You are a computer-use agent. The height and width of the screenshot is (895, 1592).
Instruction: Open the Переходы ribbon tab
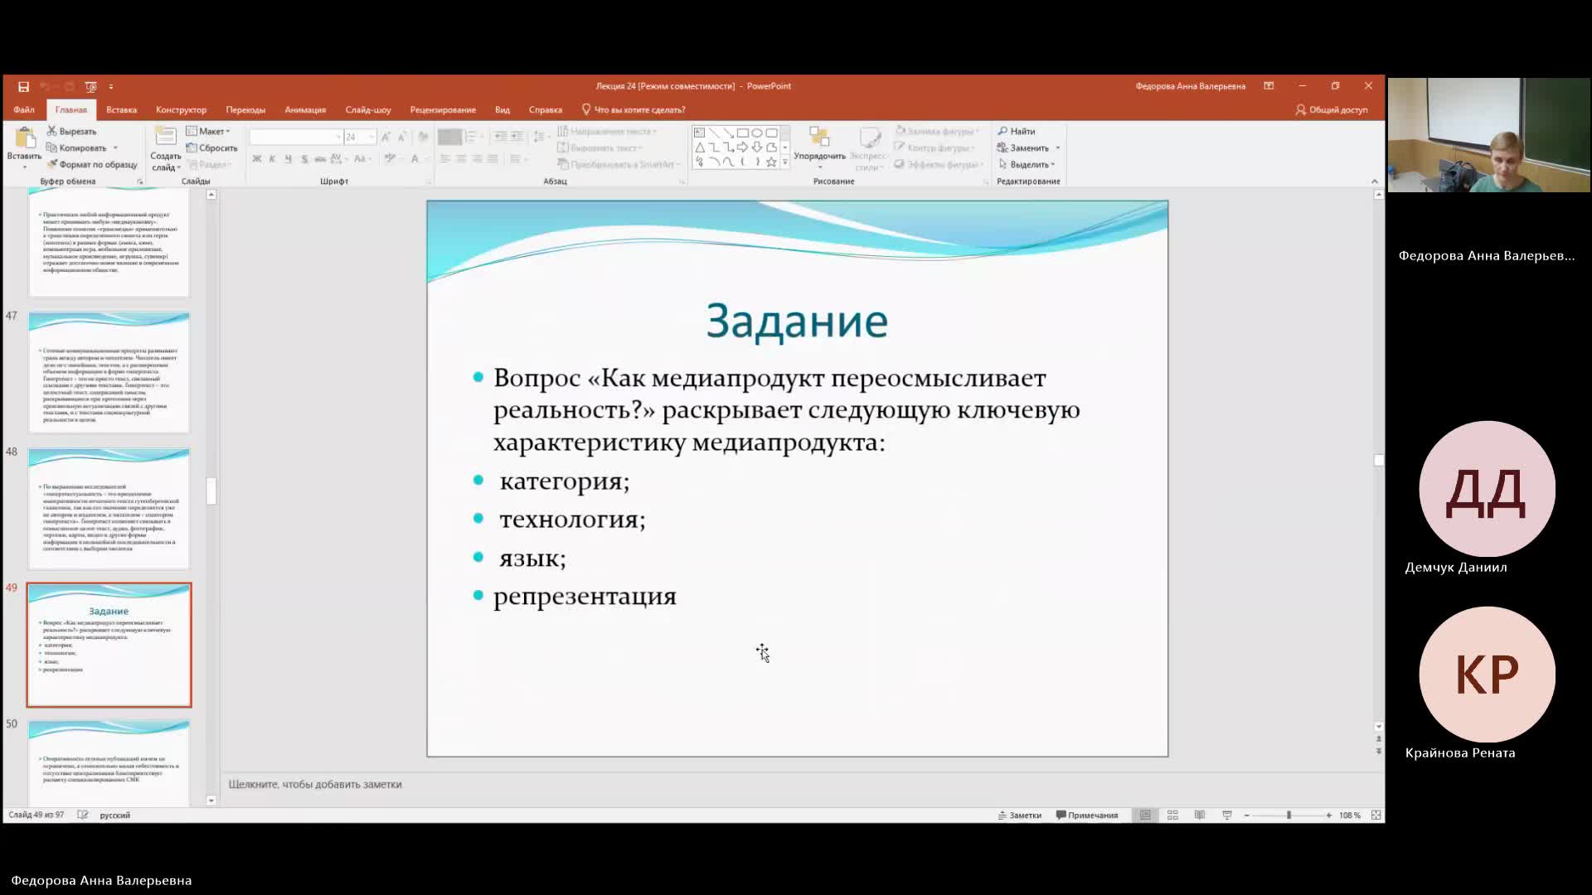[x=245, y=109]
